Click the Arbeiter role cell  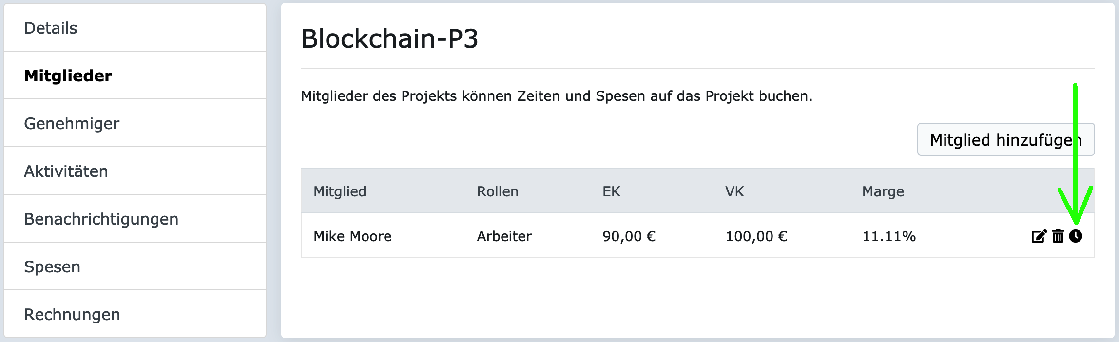504,236
